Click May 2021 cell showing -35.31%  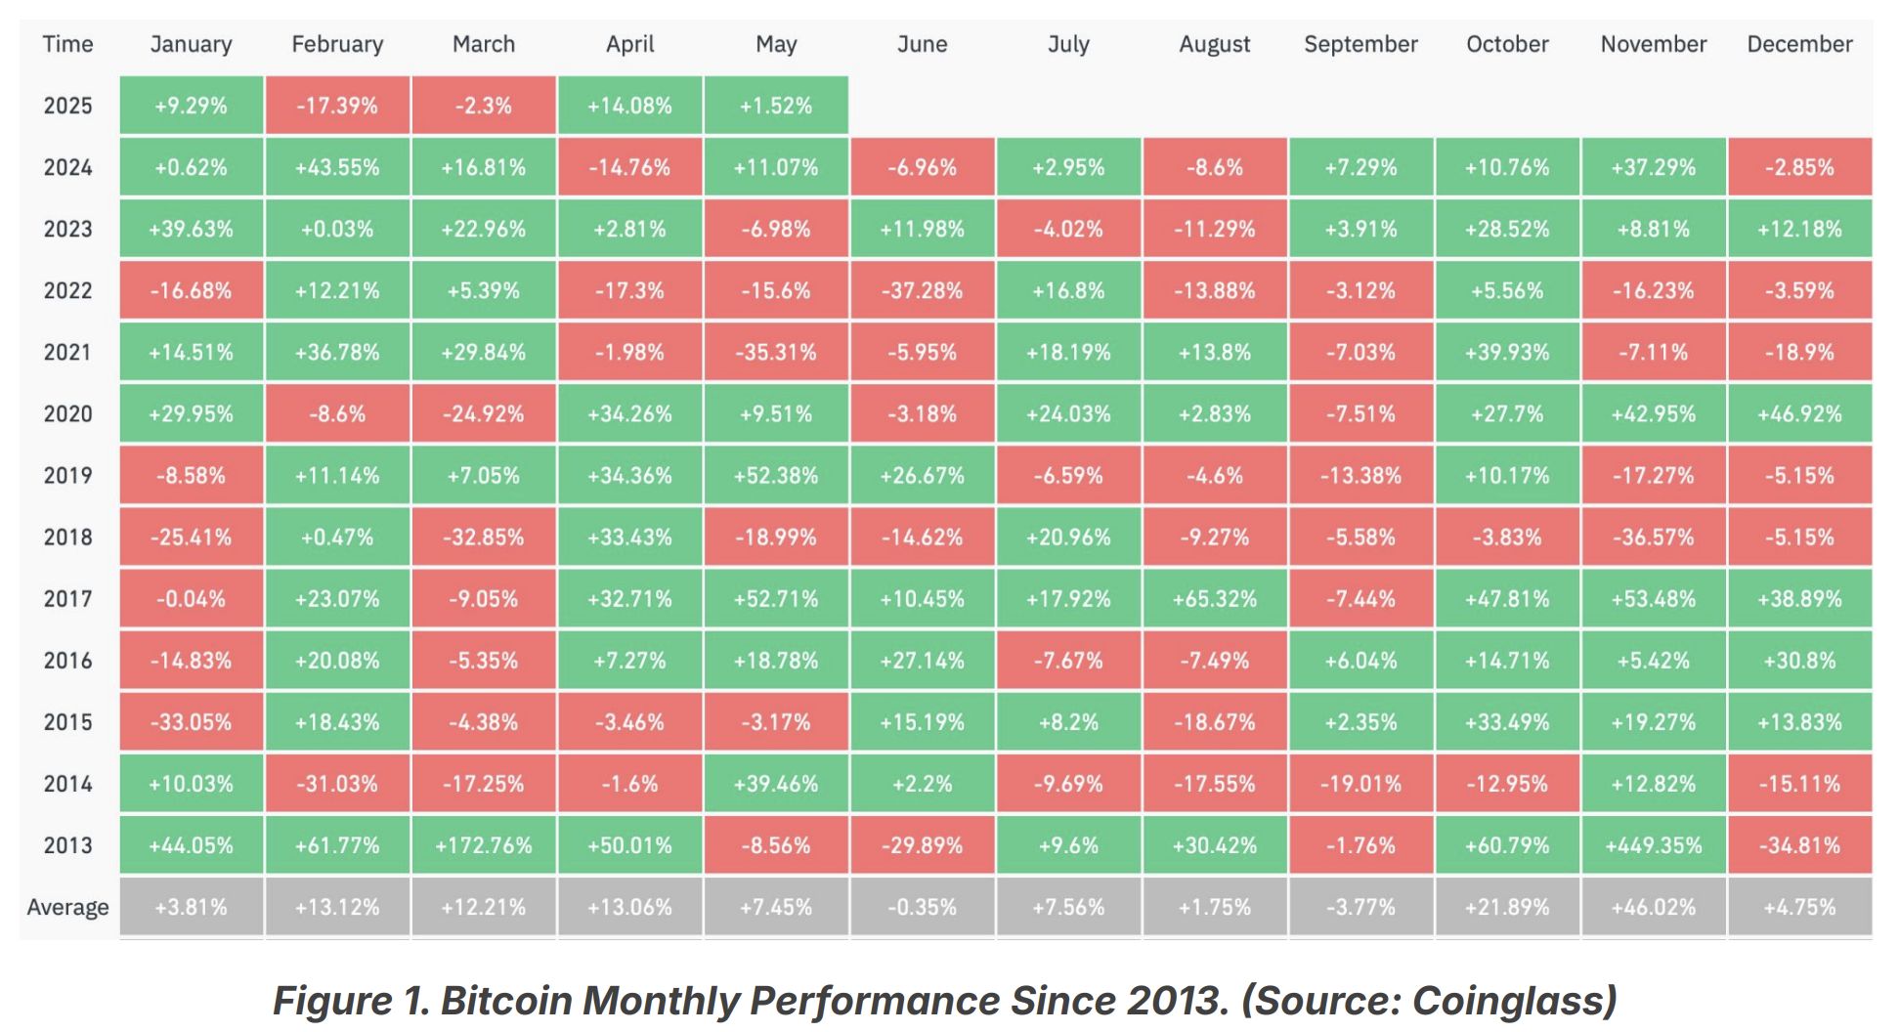(x=776, y=353)
